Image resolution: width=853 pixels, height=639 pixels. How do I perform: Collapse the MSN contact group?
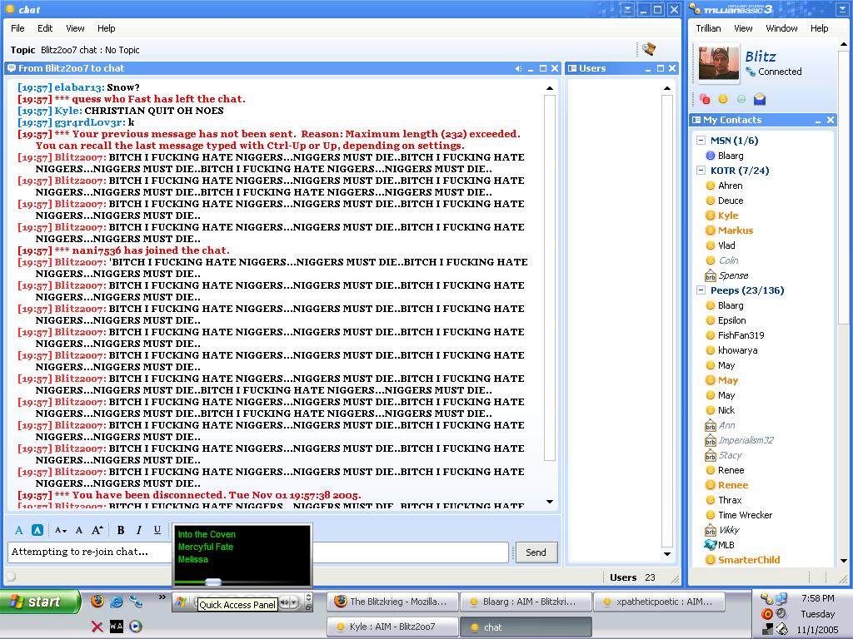pos(701,141)
